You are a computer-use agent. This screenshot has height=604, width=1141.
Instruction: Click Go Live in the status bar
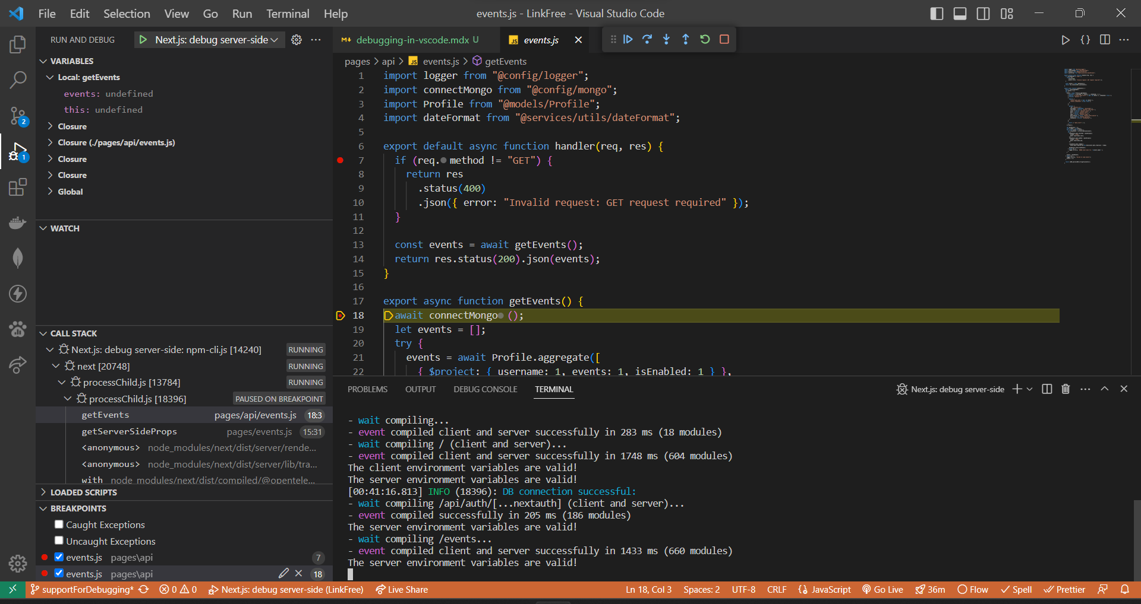click(x=883, y=589)
